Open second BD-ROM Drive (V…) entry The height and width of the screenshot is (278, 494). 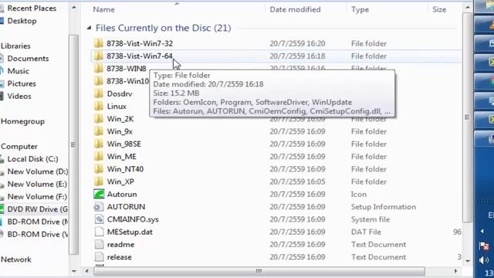(38, 234)
